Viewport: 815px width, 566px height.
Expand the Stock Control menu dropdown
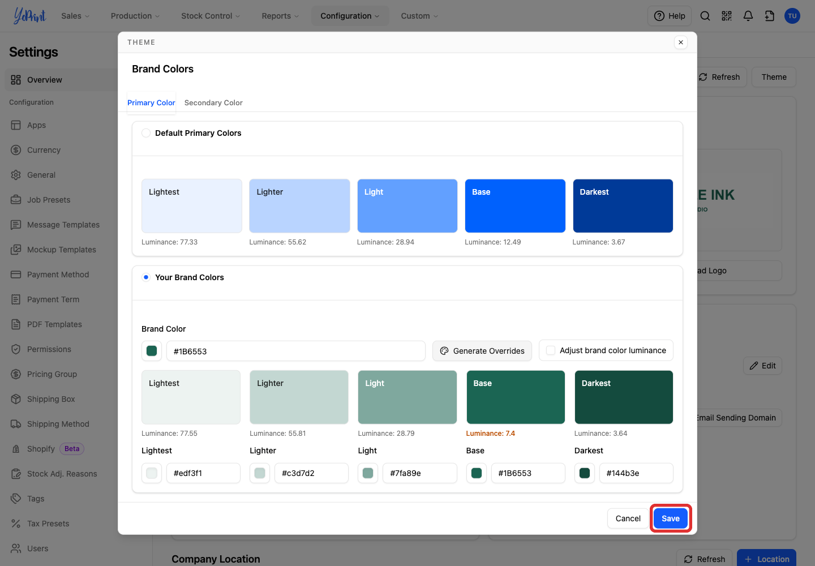click(211, 16)
